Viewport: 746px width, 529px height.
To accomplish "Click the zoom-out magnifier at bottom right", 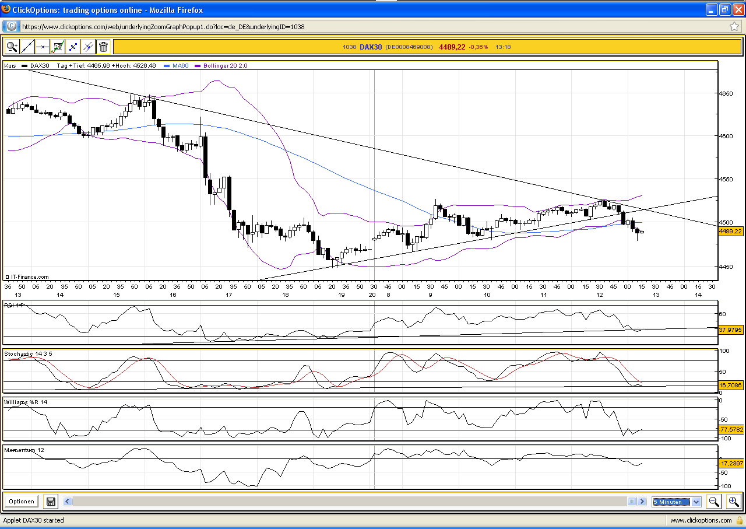I will pos(714,501).
